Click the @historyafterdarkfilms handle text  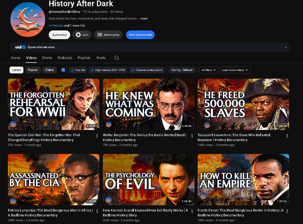coord(64,12)
